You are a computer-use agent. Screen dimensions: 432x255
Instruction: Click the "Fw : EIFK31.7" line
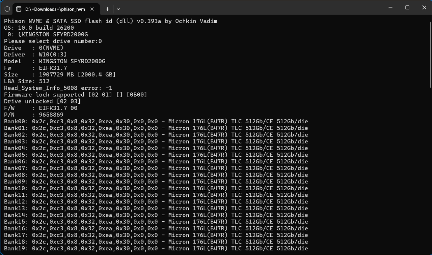[35, 68]
